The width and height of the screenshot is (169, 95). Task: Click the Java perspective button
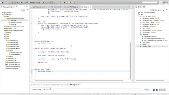pos(165,3)
